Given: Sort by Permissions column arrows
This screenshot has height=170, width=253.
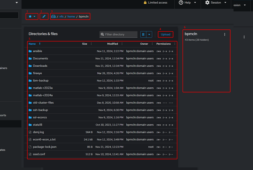Looking at the screenshot, I should 175,44.
